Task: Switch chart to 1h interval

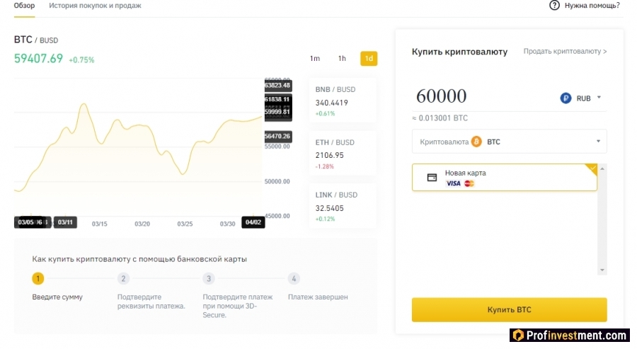Action: (x=342, y=59)
